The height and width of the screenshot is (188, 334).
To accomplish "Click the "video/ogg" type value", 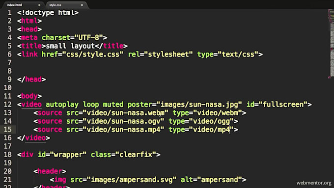I will click(x=212, y=121).
